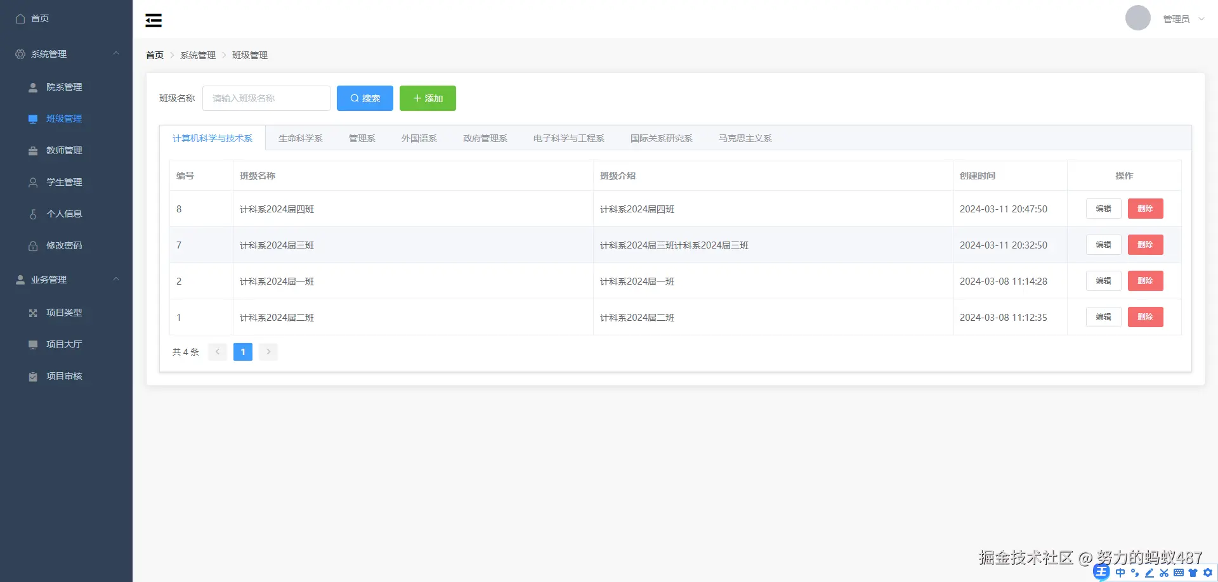This screenshot has width=1218, height=582.
Task: Click the green 添加 button
Action: click(428, 98)
